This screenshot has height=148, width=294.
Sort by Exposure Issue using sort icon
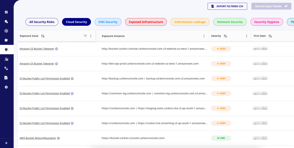click(43, 36)
